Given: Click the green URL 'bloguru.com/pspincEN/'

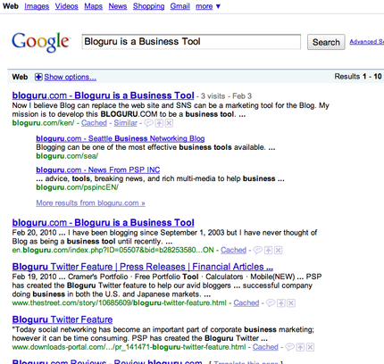Looking at the screenshot, I should coord(77,187).
